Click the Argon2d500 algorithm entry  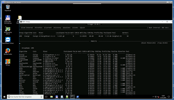click(x=24, y=60)
